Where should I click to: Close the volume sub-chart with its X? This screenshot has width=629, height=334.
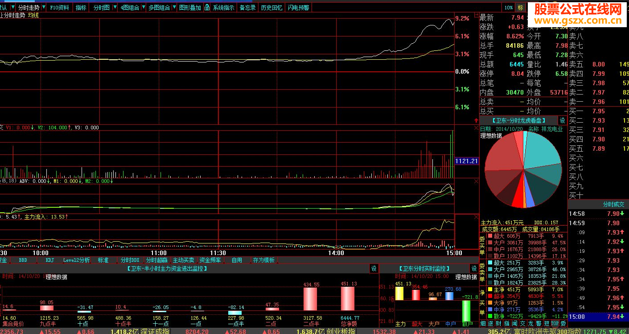click(476, 128)
